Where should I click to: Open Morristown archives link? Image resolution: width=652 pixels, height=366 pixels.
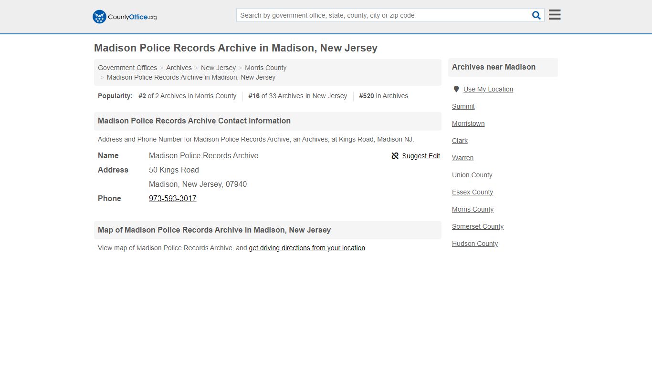468,123
